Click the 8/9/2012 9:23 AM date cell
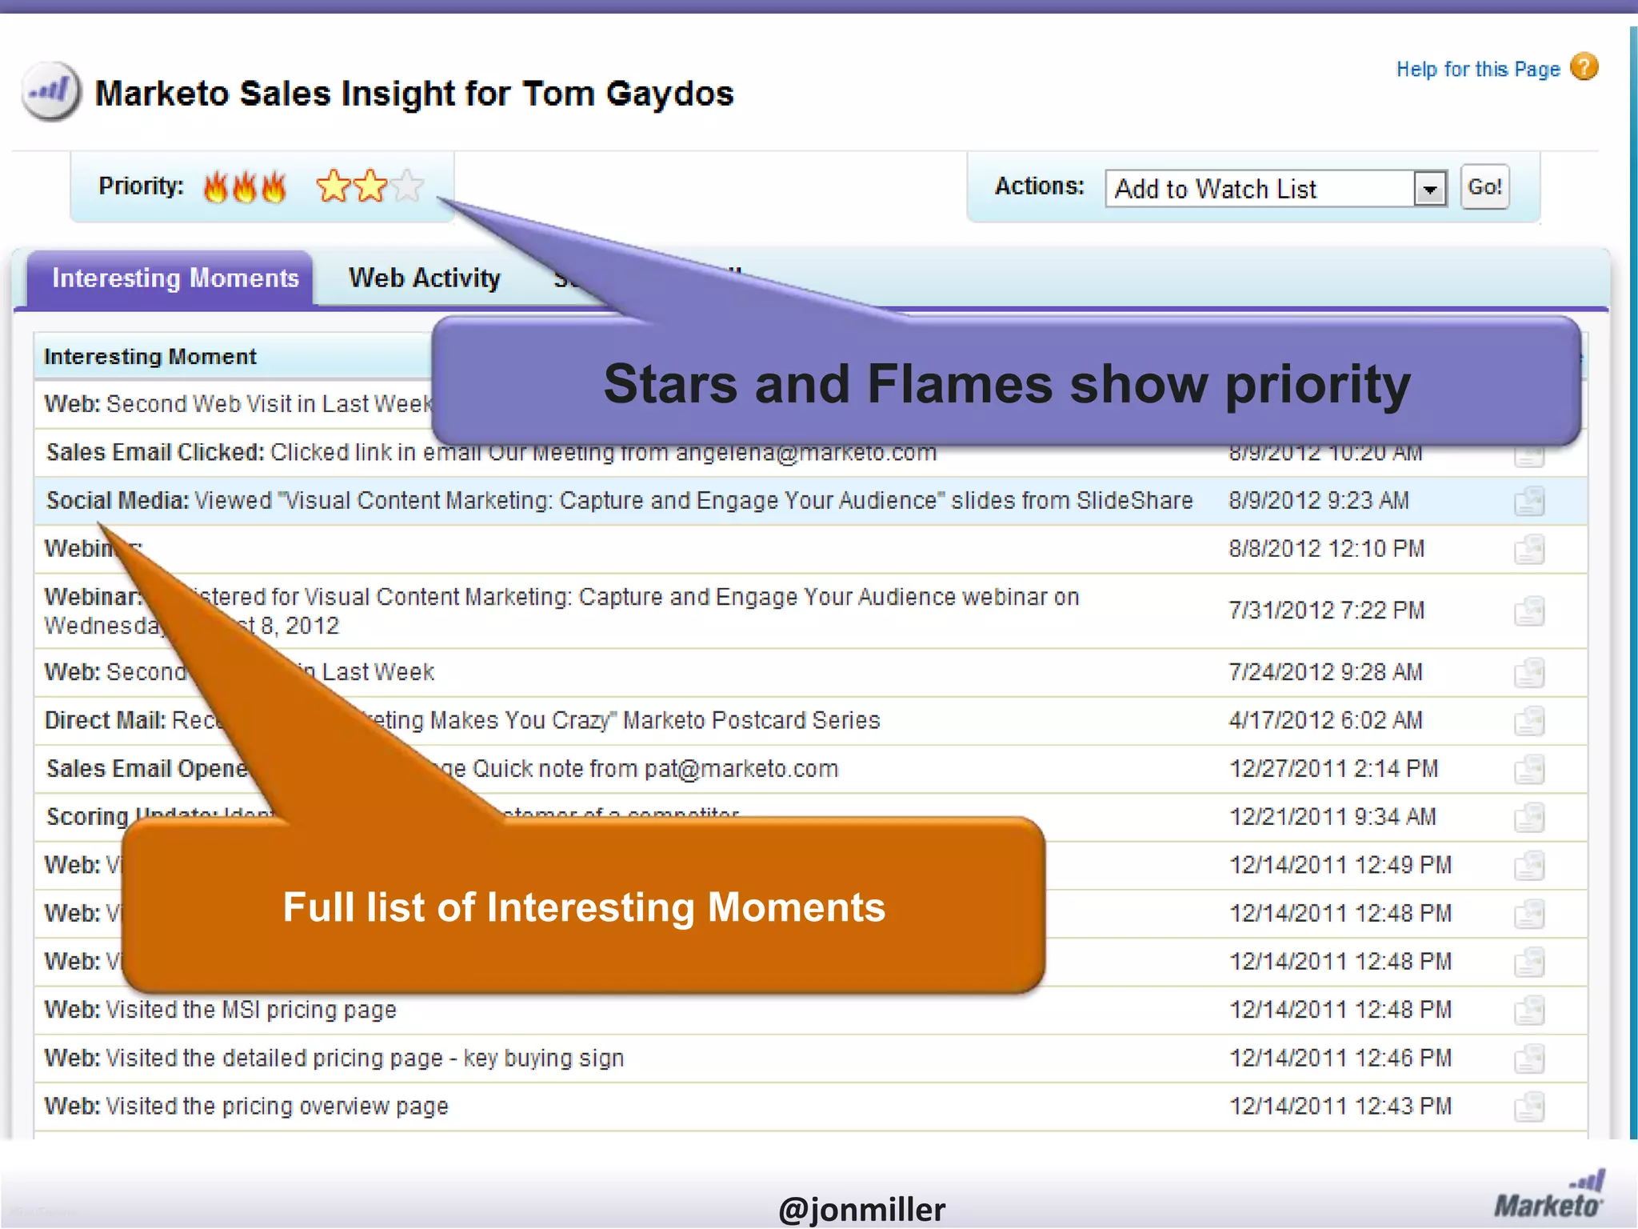This screenshot has height=1229, width=1638. (x=1319, y=501)
